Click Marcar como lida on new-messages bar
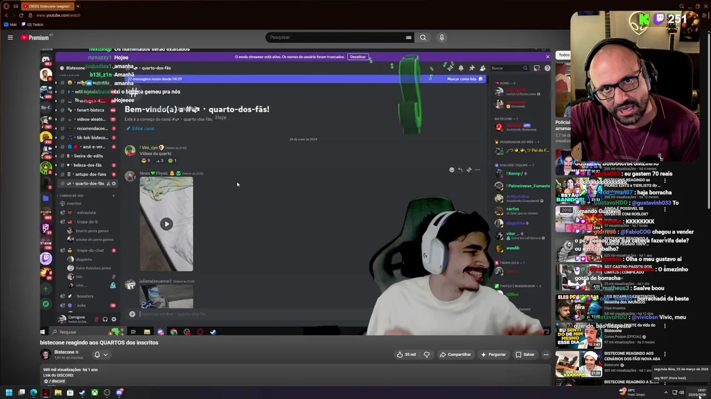Viewport: 711px width, 399px height. click(x=465, y=79)
